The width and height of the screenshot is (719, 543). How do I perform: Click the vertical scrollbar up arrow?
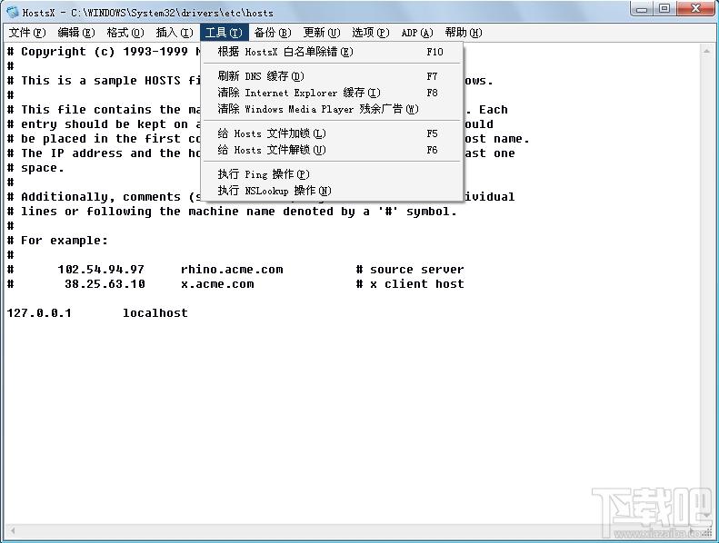706,51
